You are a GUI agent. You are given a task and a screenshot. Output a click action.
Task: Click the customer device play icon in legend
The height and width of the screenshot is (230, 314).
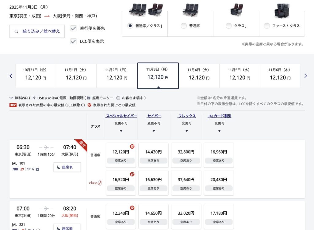point(118,98)
